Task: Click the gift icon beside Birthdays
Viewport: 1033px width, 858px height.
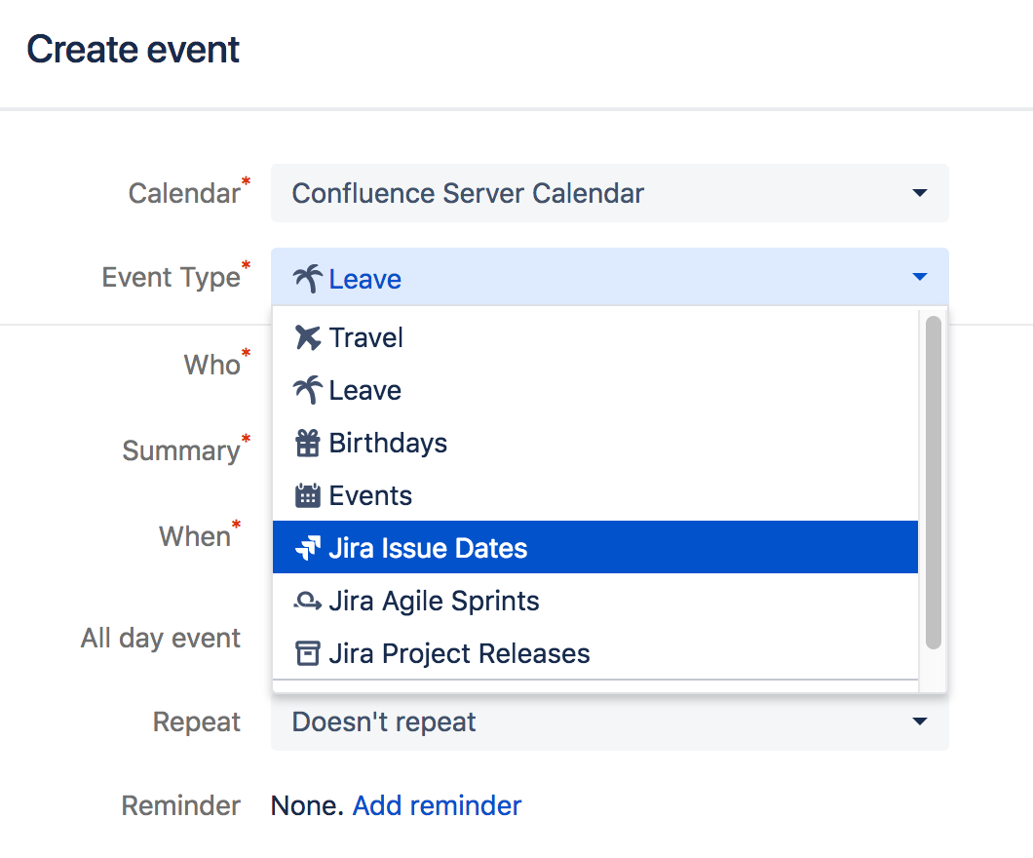Action: pyautogui.click(x=308, y=443)
